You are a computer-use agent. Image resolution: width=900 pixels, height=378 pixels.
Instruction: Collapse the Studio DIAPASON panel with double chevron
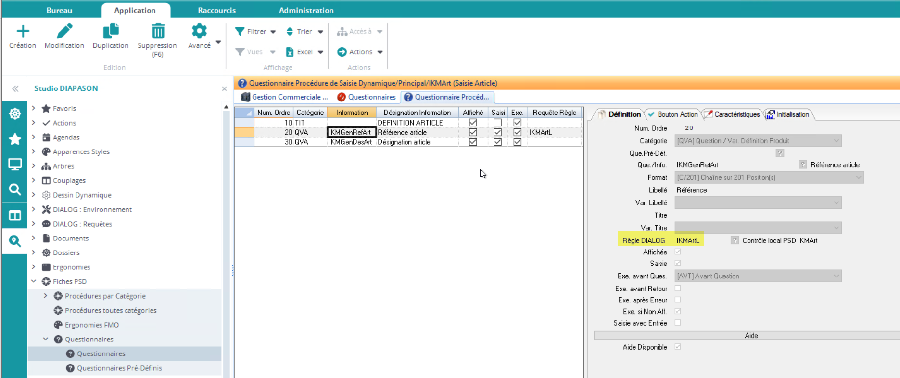[15, 88]
